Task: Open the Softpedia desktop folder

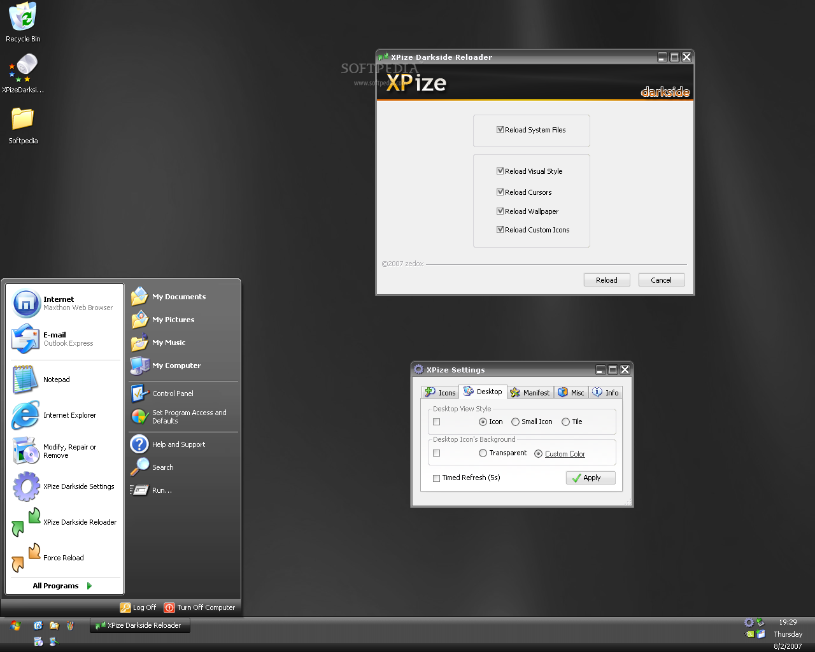Action: point(23,125)
